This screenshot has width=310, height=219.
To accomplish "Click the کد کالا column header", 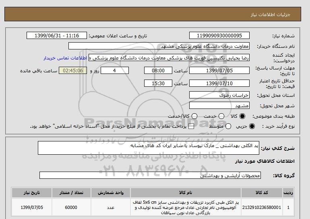I will pyautogui.click(x=262, y=193).
